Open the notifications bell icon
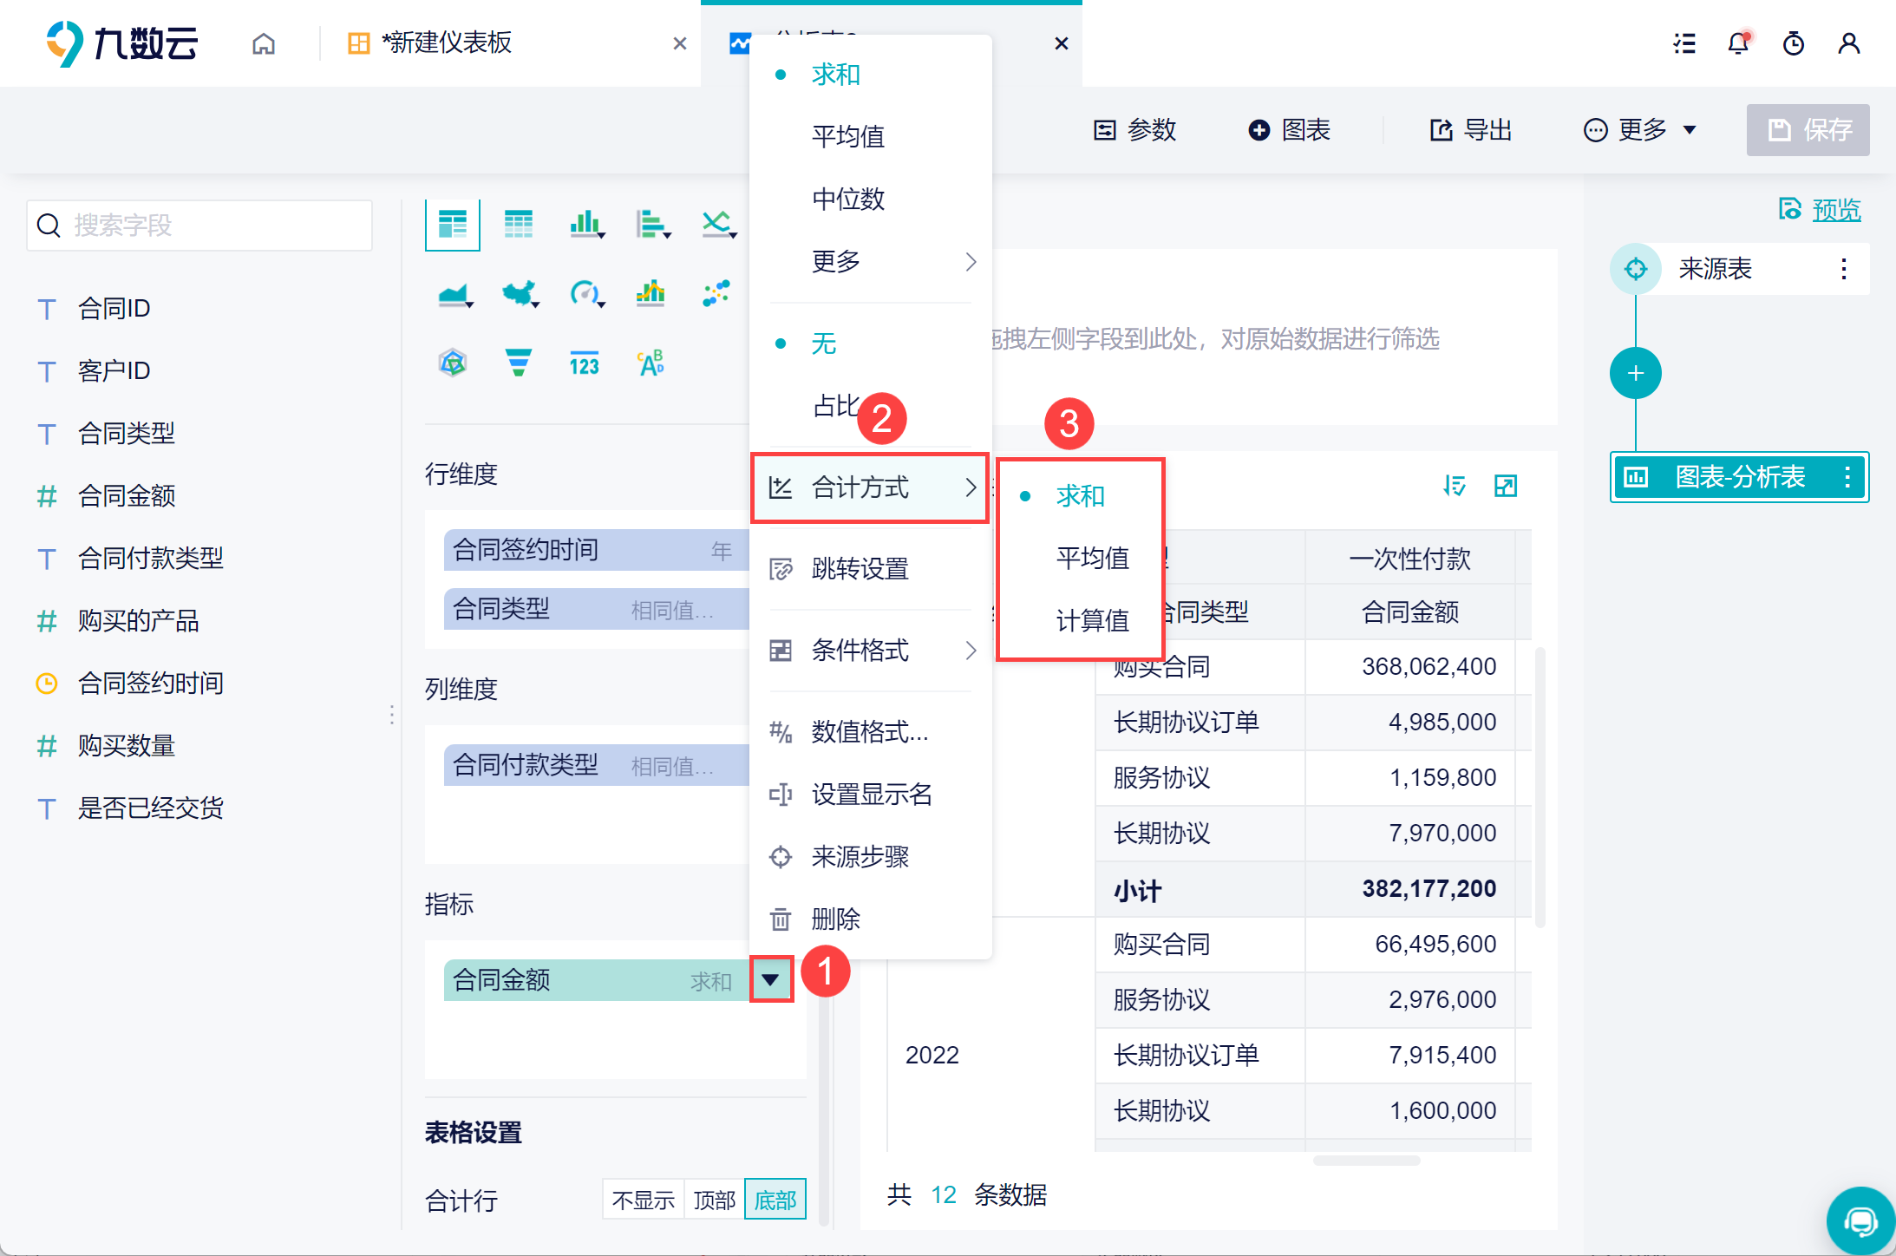 [x=1738, y=43]
